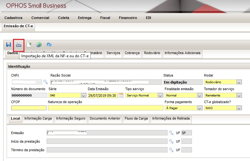The height and width of the screenshot is (161, 250).
Task: Switch to the Serviços tab
Action: point(113,54)
